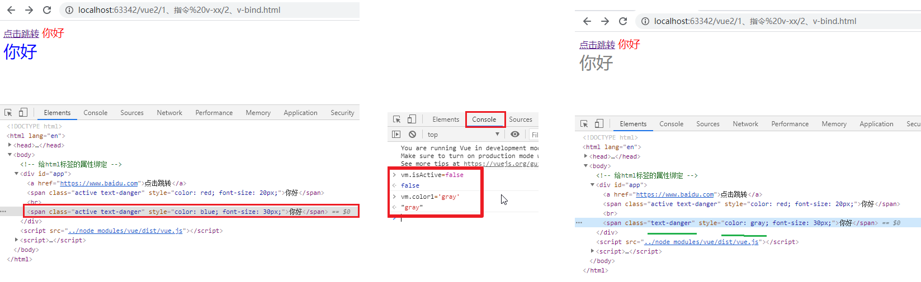Open row actions dots on left selected span
Viewport: 921px width, 282px height.
pyautogui.click(x=3, y=212)
